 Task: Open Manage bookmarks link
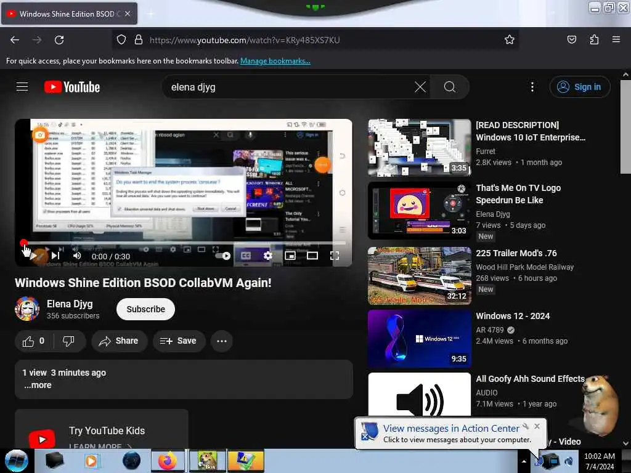(275, 61)
